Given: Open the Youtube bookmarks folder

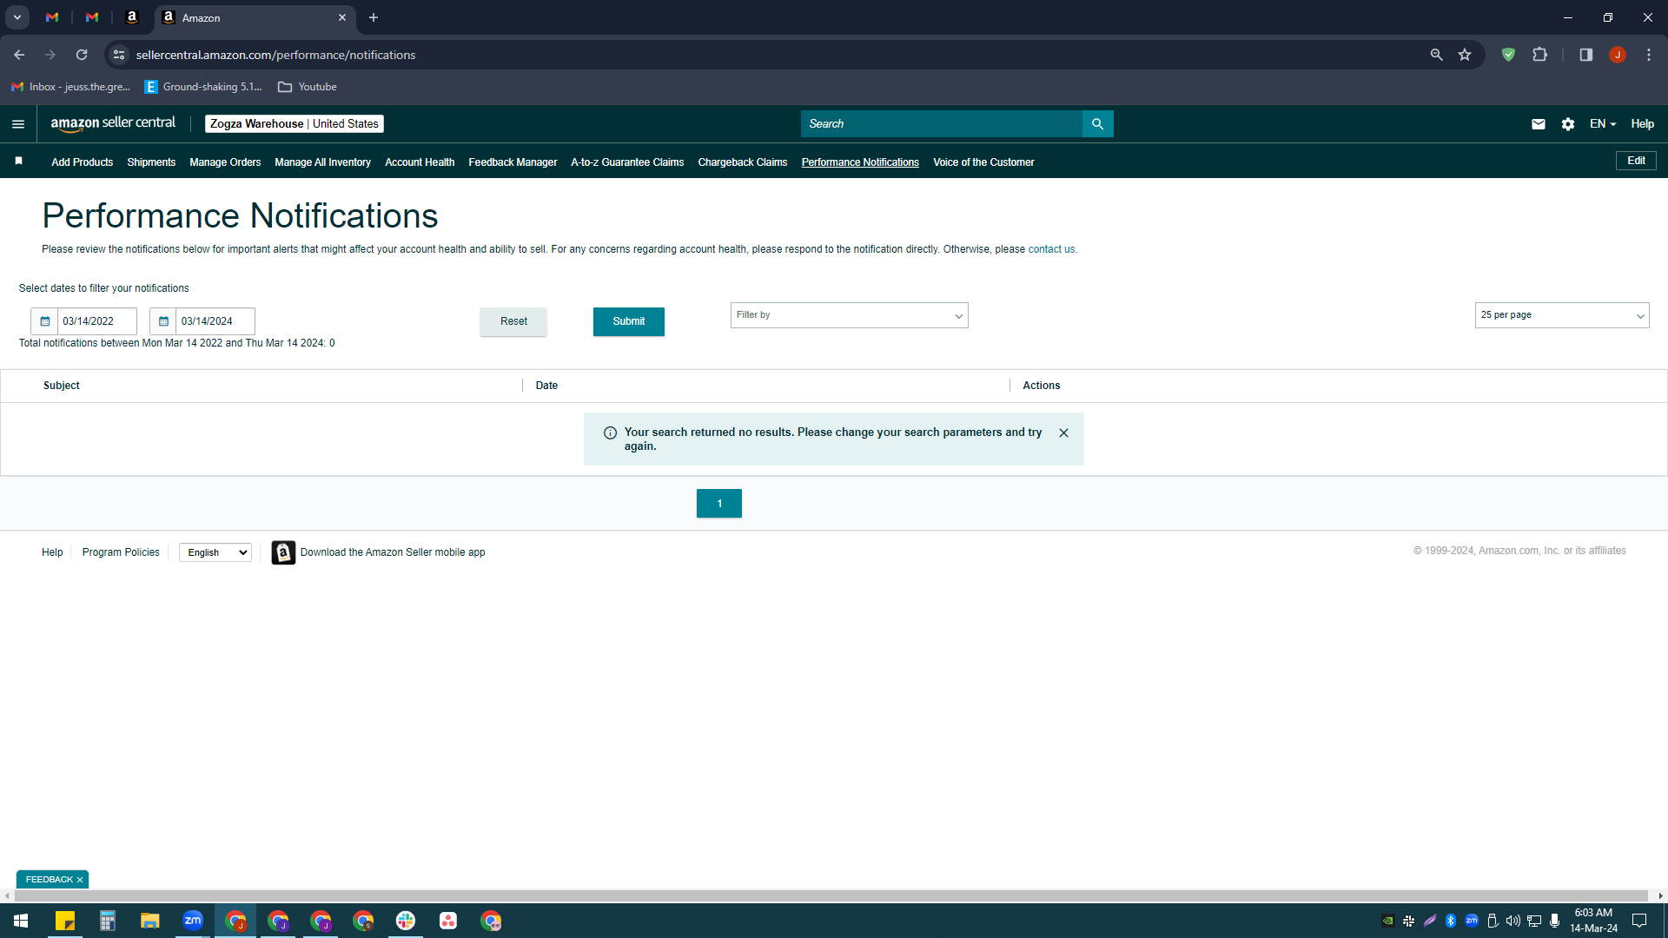Looking at the screenshot, I should [308, 87].
